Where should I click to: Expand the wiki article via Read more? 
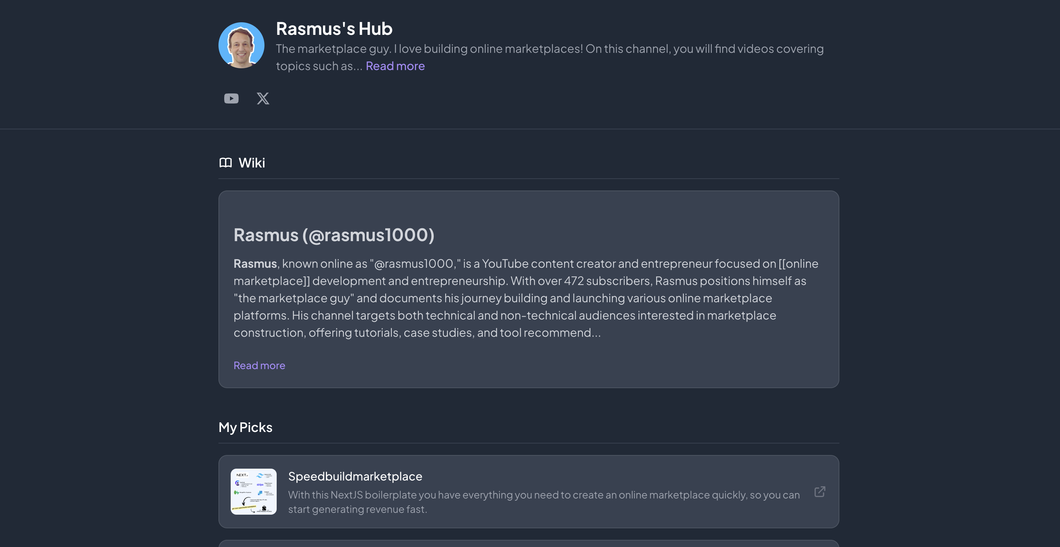(x=259, y=366)
